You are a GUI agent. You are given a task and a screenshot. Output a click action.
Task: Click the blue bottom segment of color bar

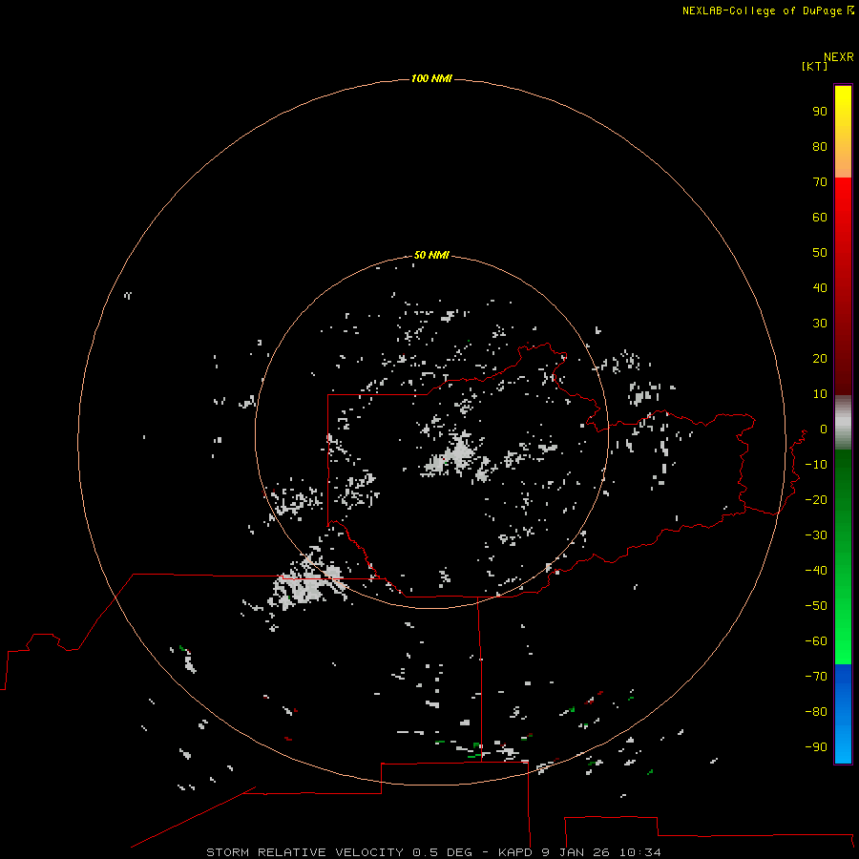point(843,714)
